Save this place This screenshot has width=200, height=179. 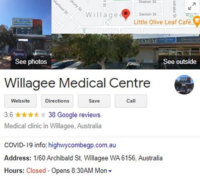point(94,101)
